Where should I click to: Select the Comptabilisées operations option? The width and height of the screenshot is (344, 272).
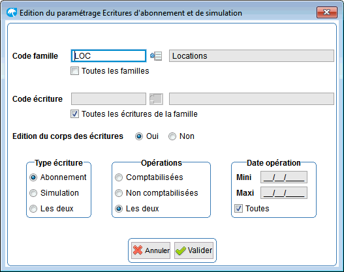click(119, 177)
